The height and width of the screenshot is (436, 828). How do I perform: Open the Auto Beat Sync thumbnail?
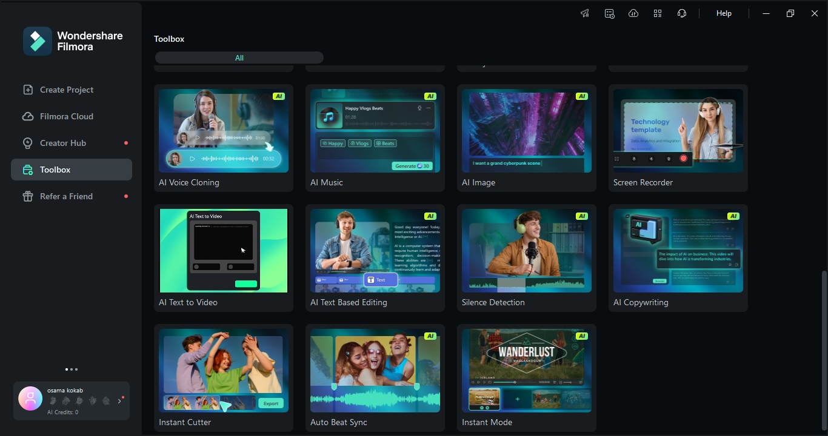click(375, 371)
